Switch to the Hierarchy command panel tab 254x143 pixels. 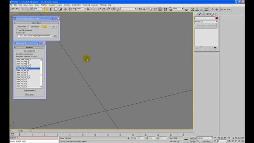(204, 14)
